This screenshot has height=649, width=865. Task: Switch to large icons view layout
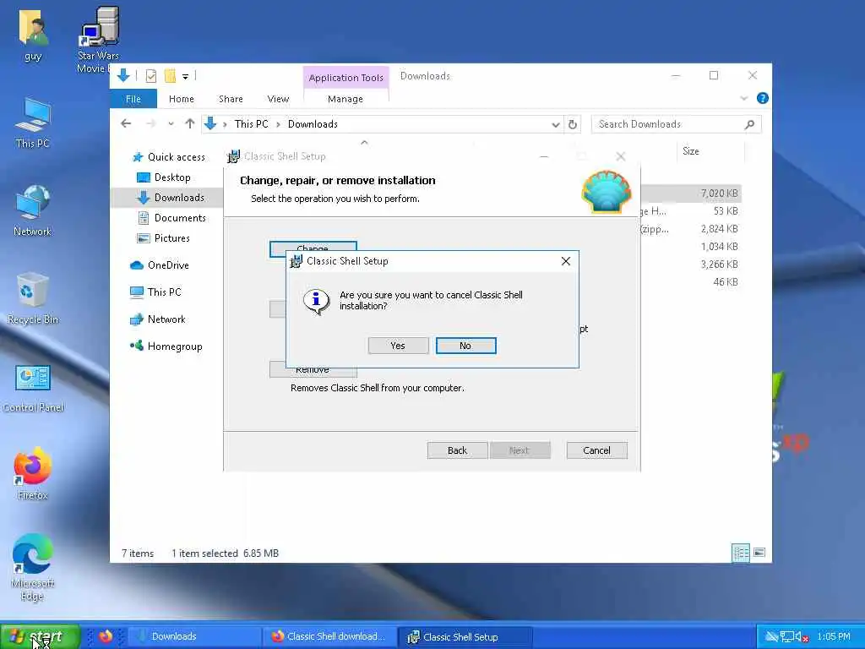point(759,553)
